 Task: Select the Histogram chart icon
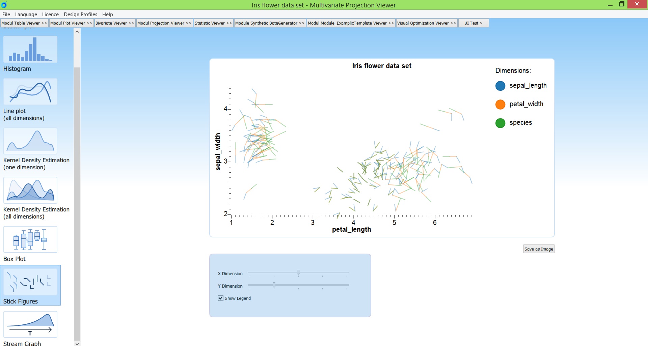(x=30, y=49)
